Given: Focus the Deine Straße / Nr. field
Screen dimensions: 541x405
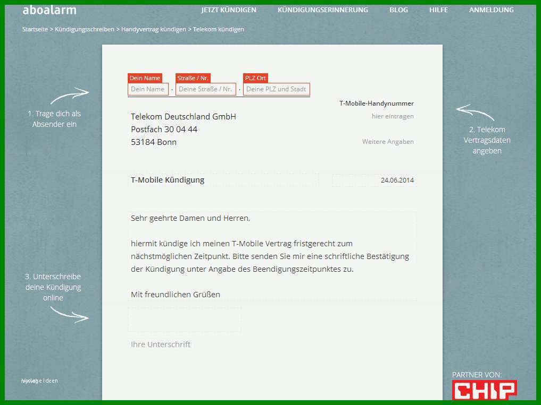Looking at the screenshot, I should coord(206,89).
